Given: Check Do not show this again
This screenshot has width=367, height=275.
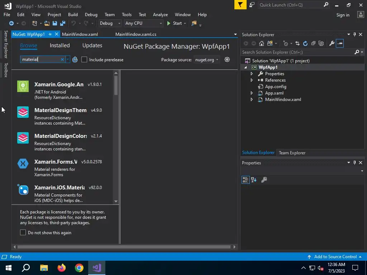Looking at the screenshot, I should (23, 232).
